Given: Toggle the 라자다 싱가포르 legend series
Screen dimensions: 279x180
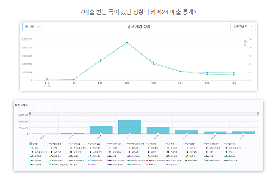Looking at the screenshot, I should [116, 160].
